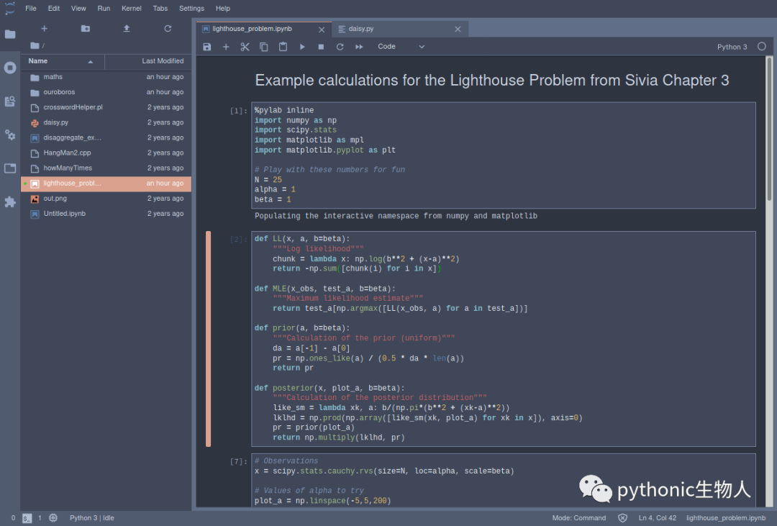Paste cell from clipboard
Image resolution: width=777 pixels, height=526 pixels.
point(283,47)
